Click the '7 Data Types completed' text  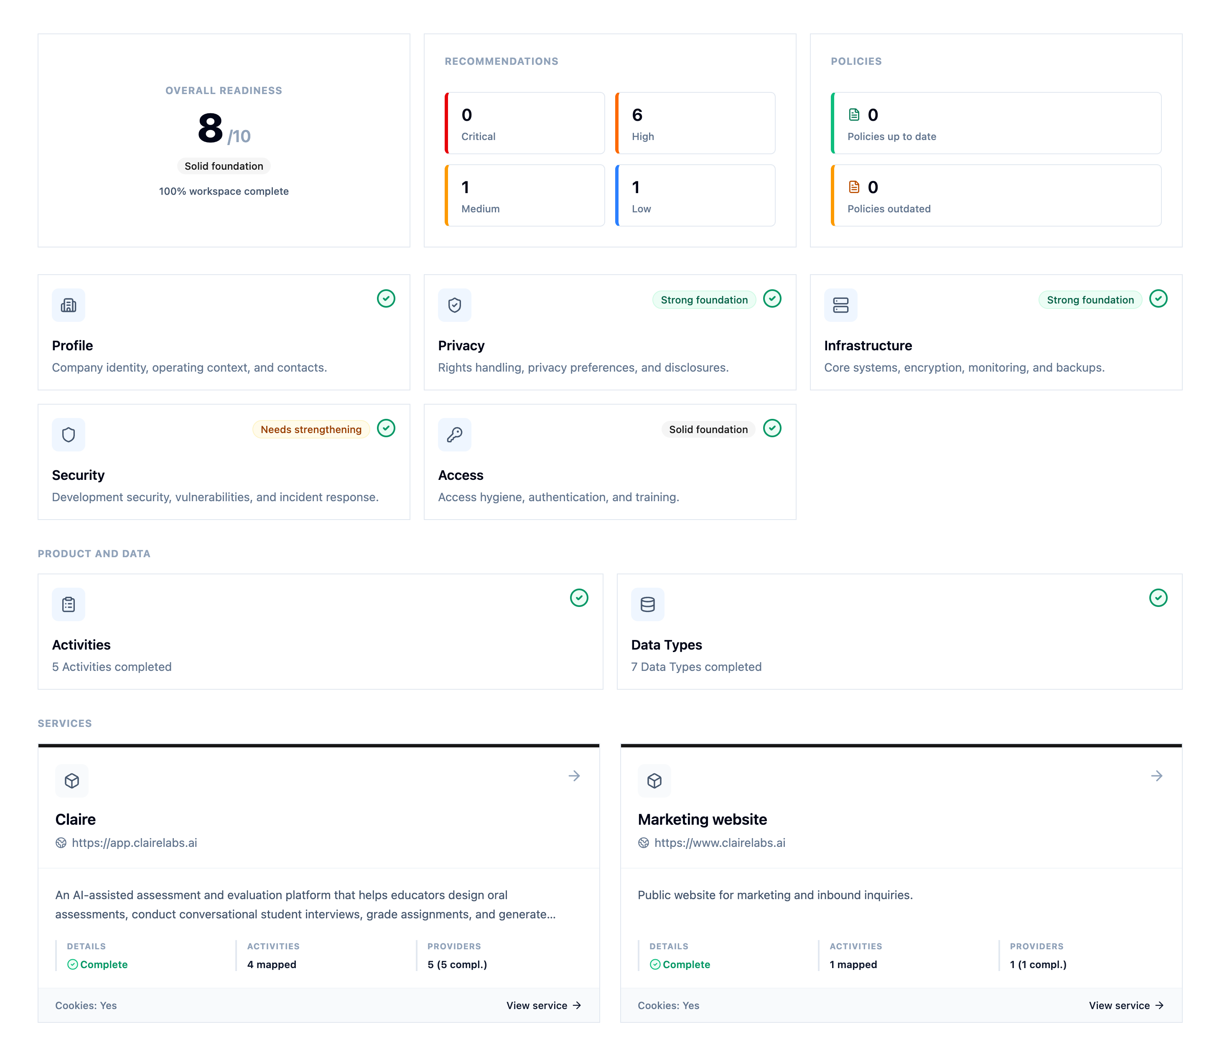click(x=696, y=667)
